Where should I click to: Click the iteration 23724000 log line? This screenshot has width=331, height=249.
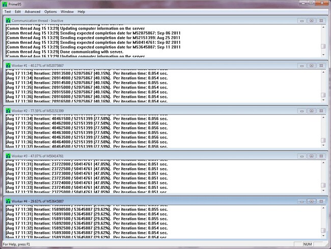click(87, 183)
